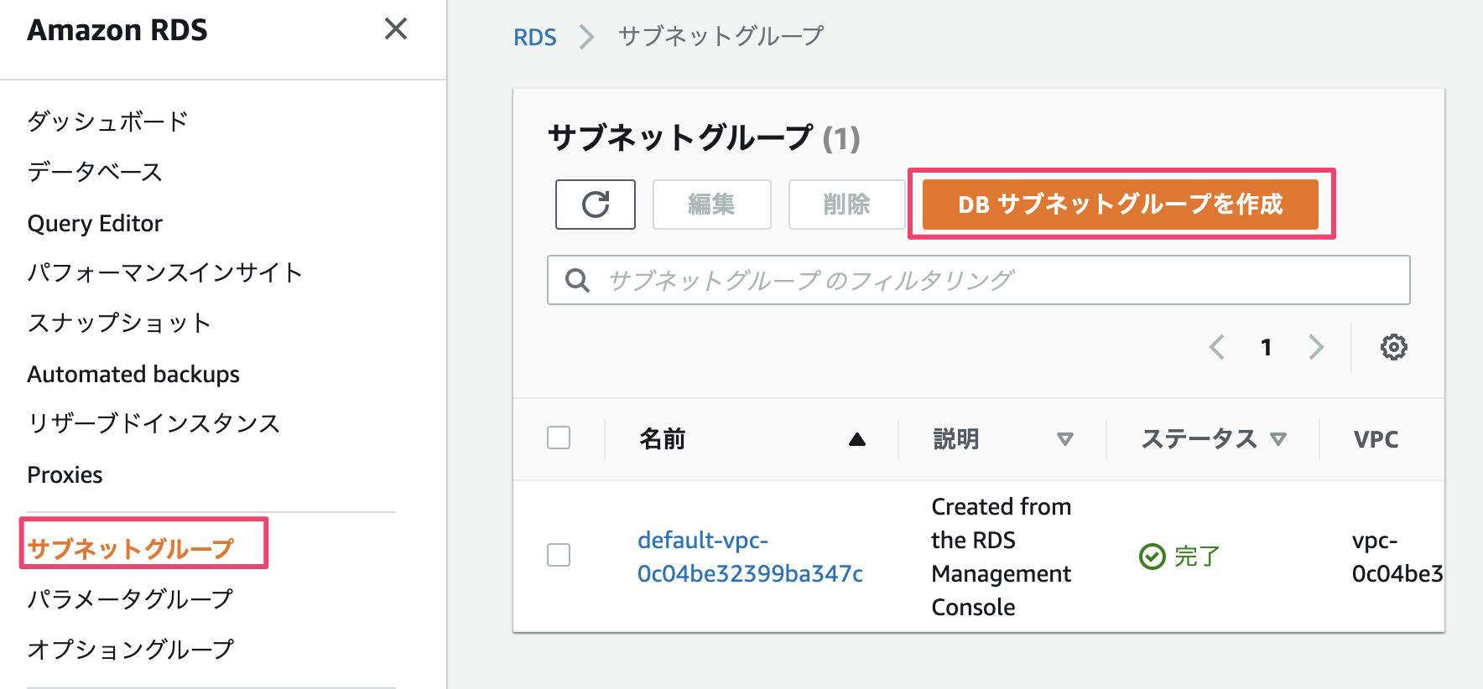This screenshot has height=689, width=1483.
Task: Open Query Editor from sidebar
Action: [95, 224]
